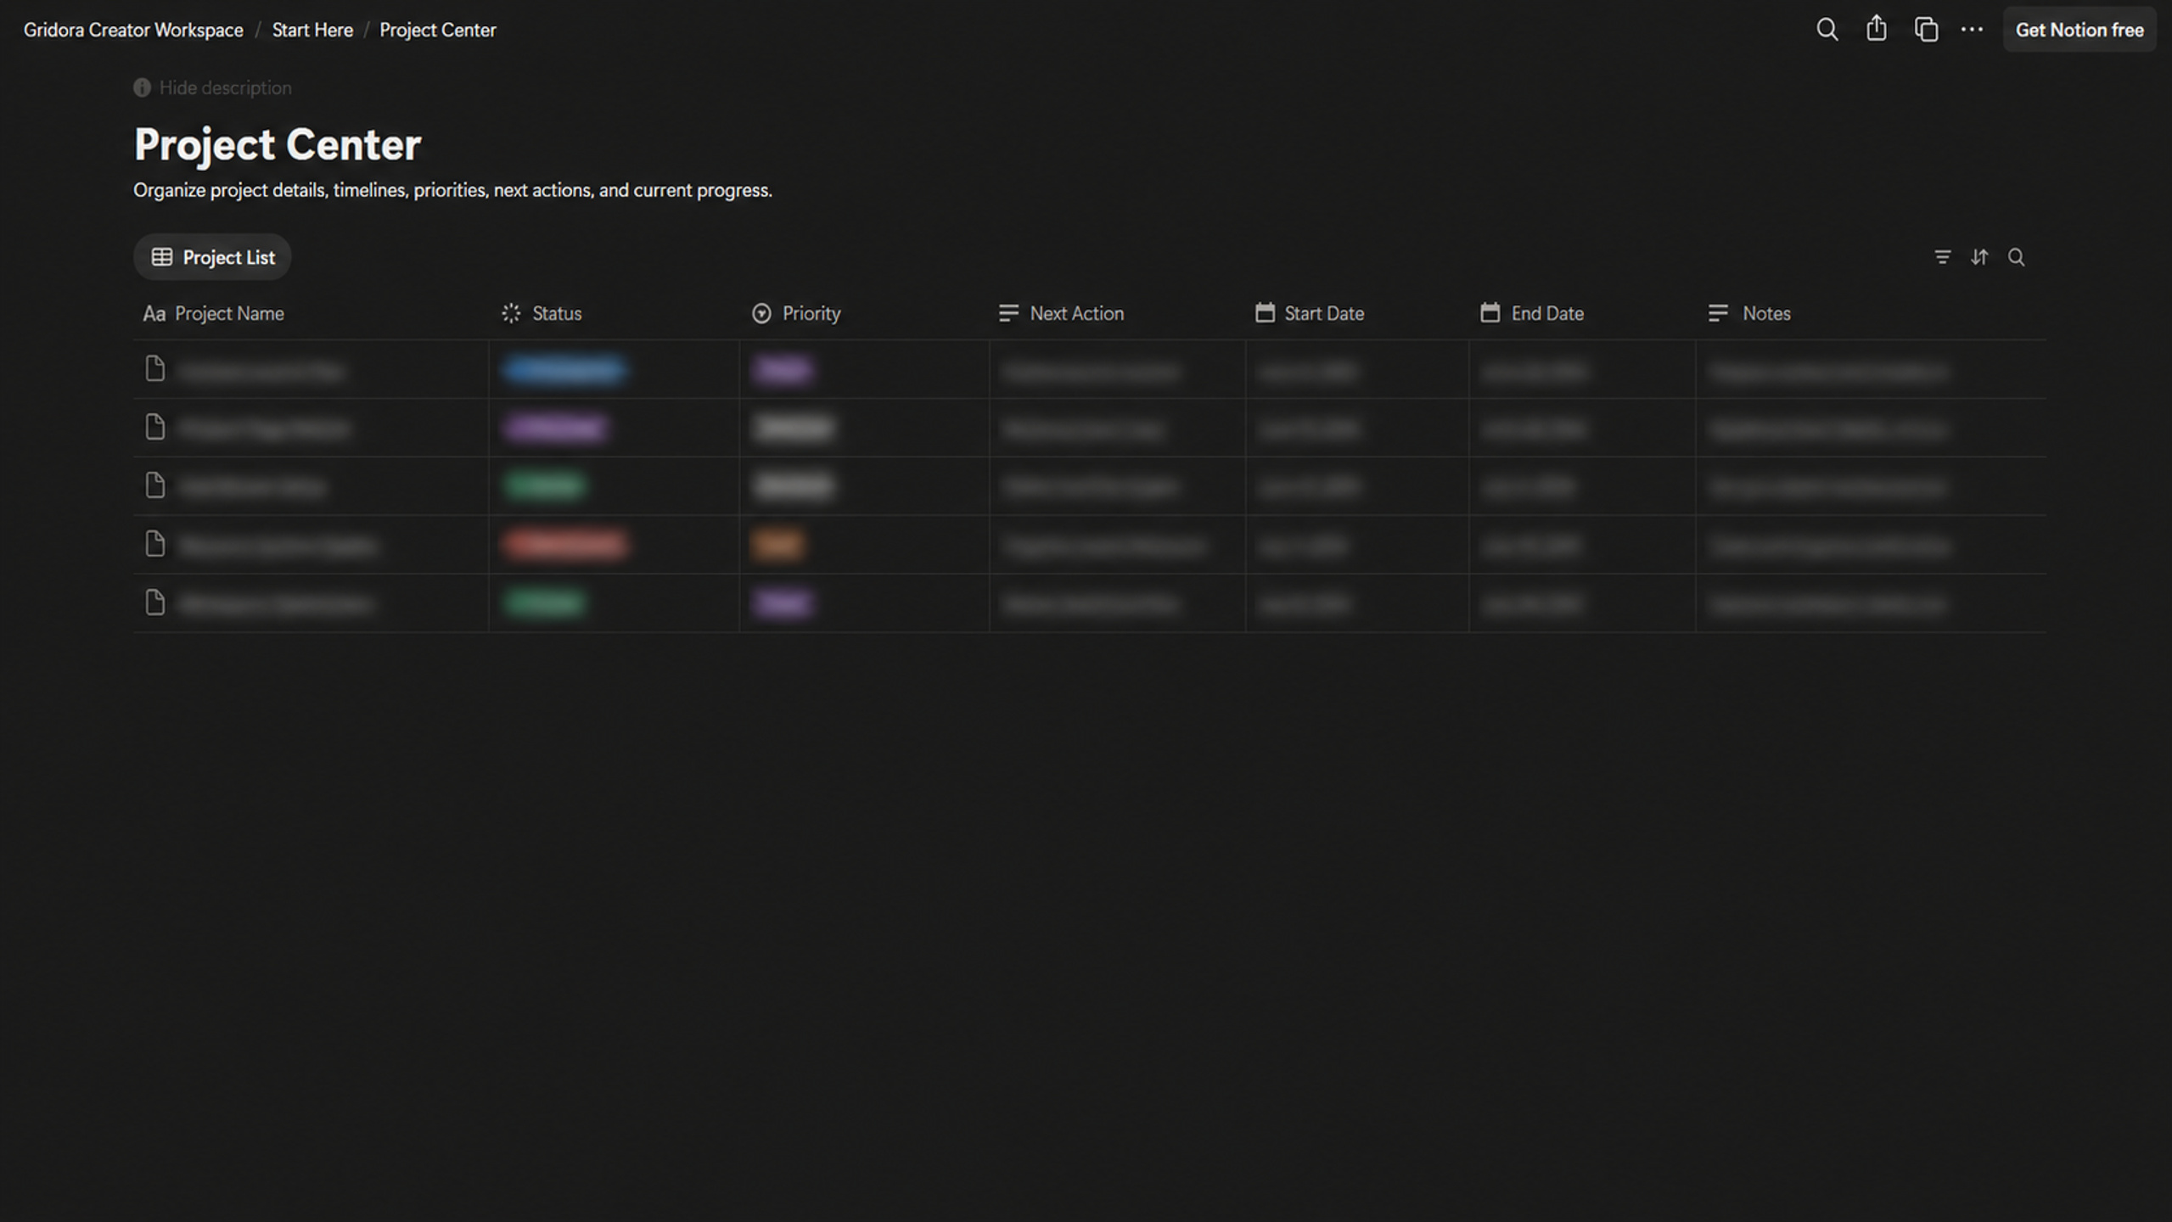2172x1222 pixels.
Task: Open the database sort icon
Action: [1979, 257]
